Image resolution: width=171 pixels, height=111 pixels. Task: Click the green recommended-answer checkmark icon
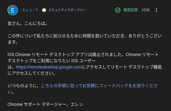point(118,10)
